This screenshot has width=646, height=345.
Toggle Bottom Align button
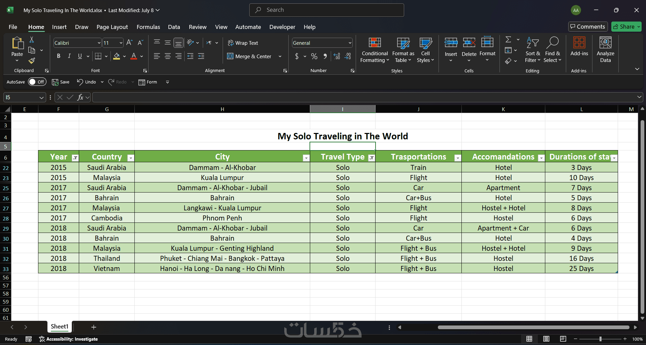pos(179,43)
